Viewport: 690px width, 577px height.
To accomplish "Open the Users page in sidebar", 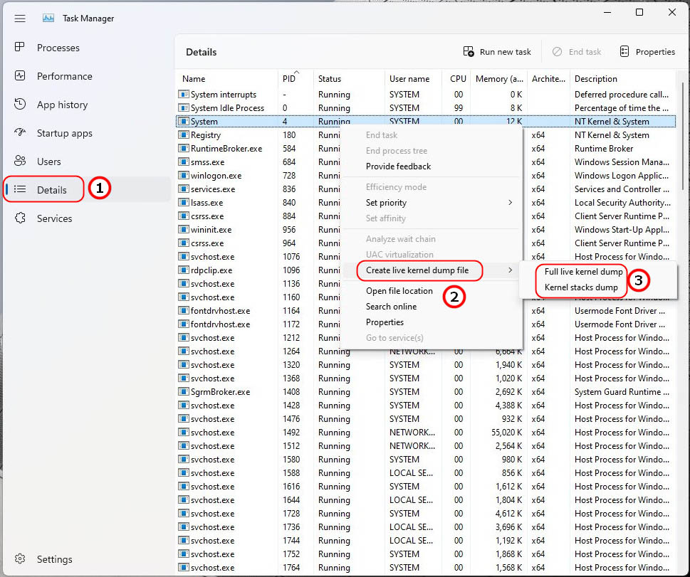I will [49, 162].
